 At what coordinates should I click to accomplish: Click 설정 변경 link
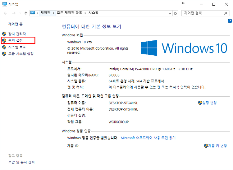[x=209, y=103]
